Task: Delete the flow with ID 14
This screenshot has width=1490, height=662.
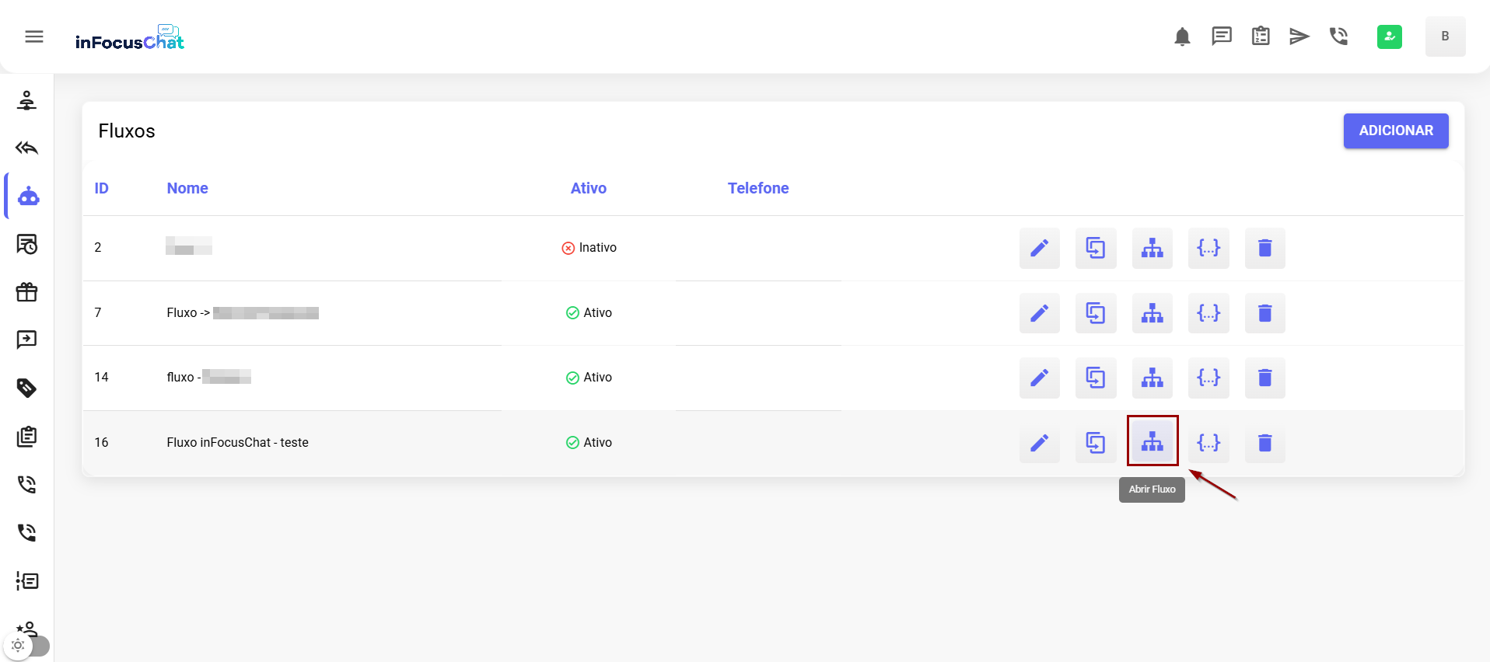Action: point(1264,378)
